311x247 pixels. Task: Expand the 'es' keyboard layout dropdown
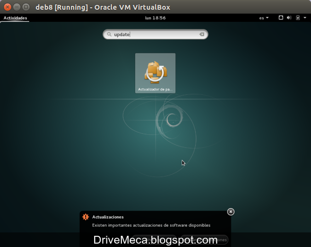click(263, 18)
